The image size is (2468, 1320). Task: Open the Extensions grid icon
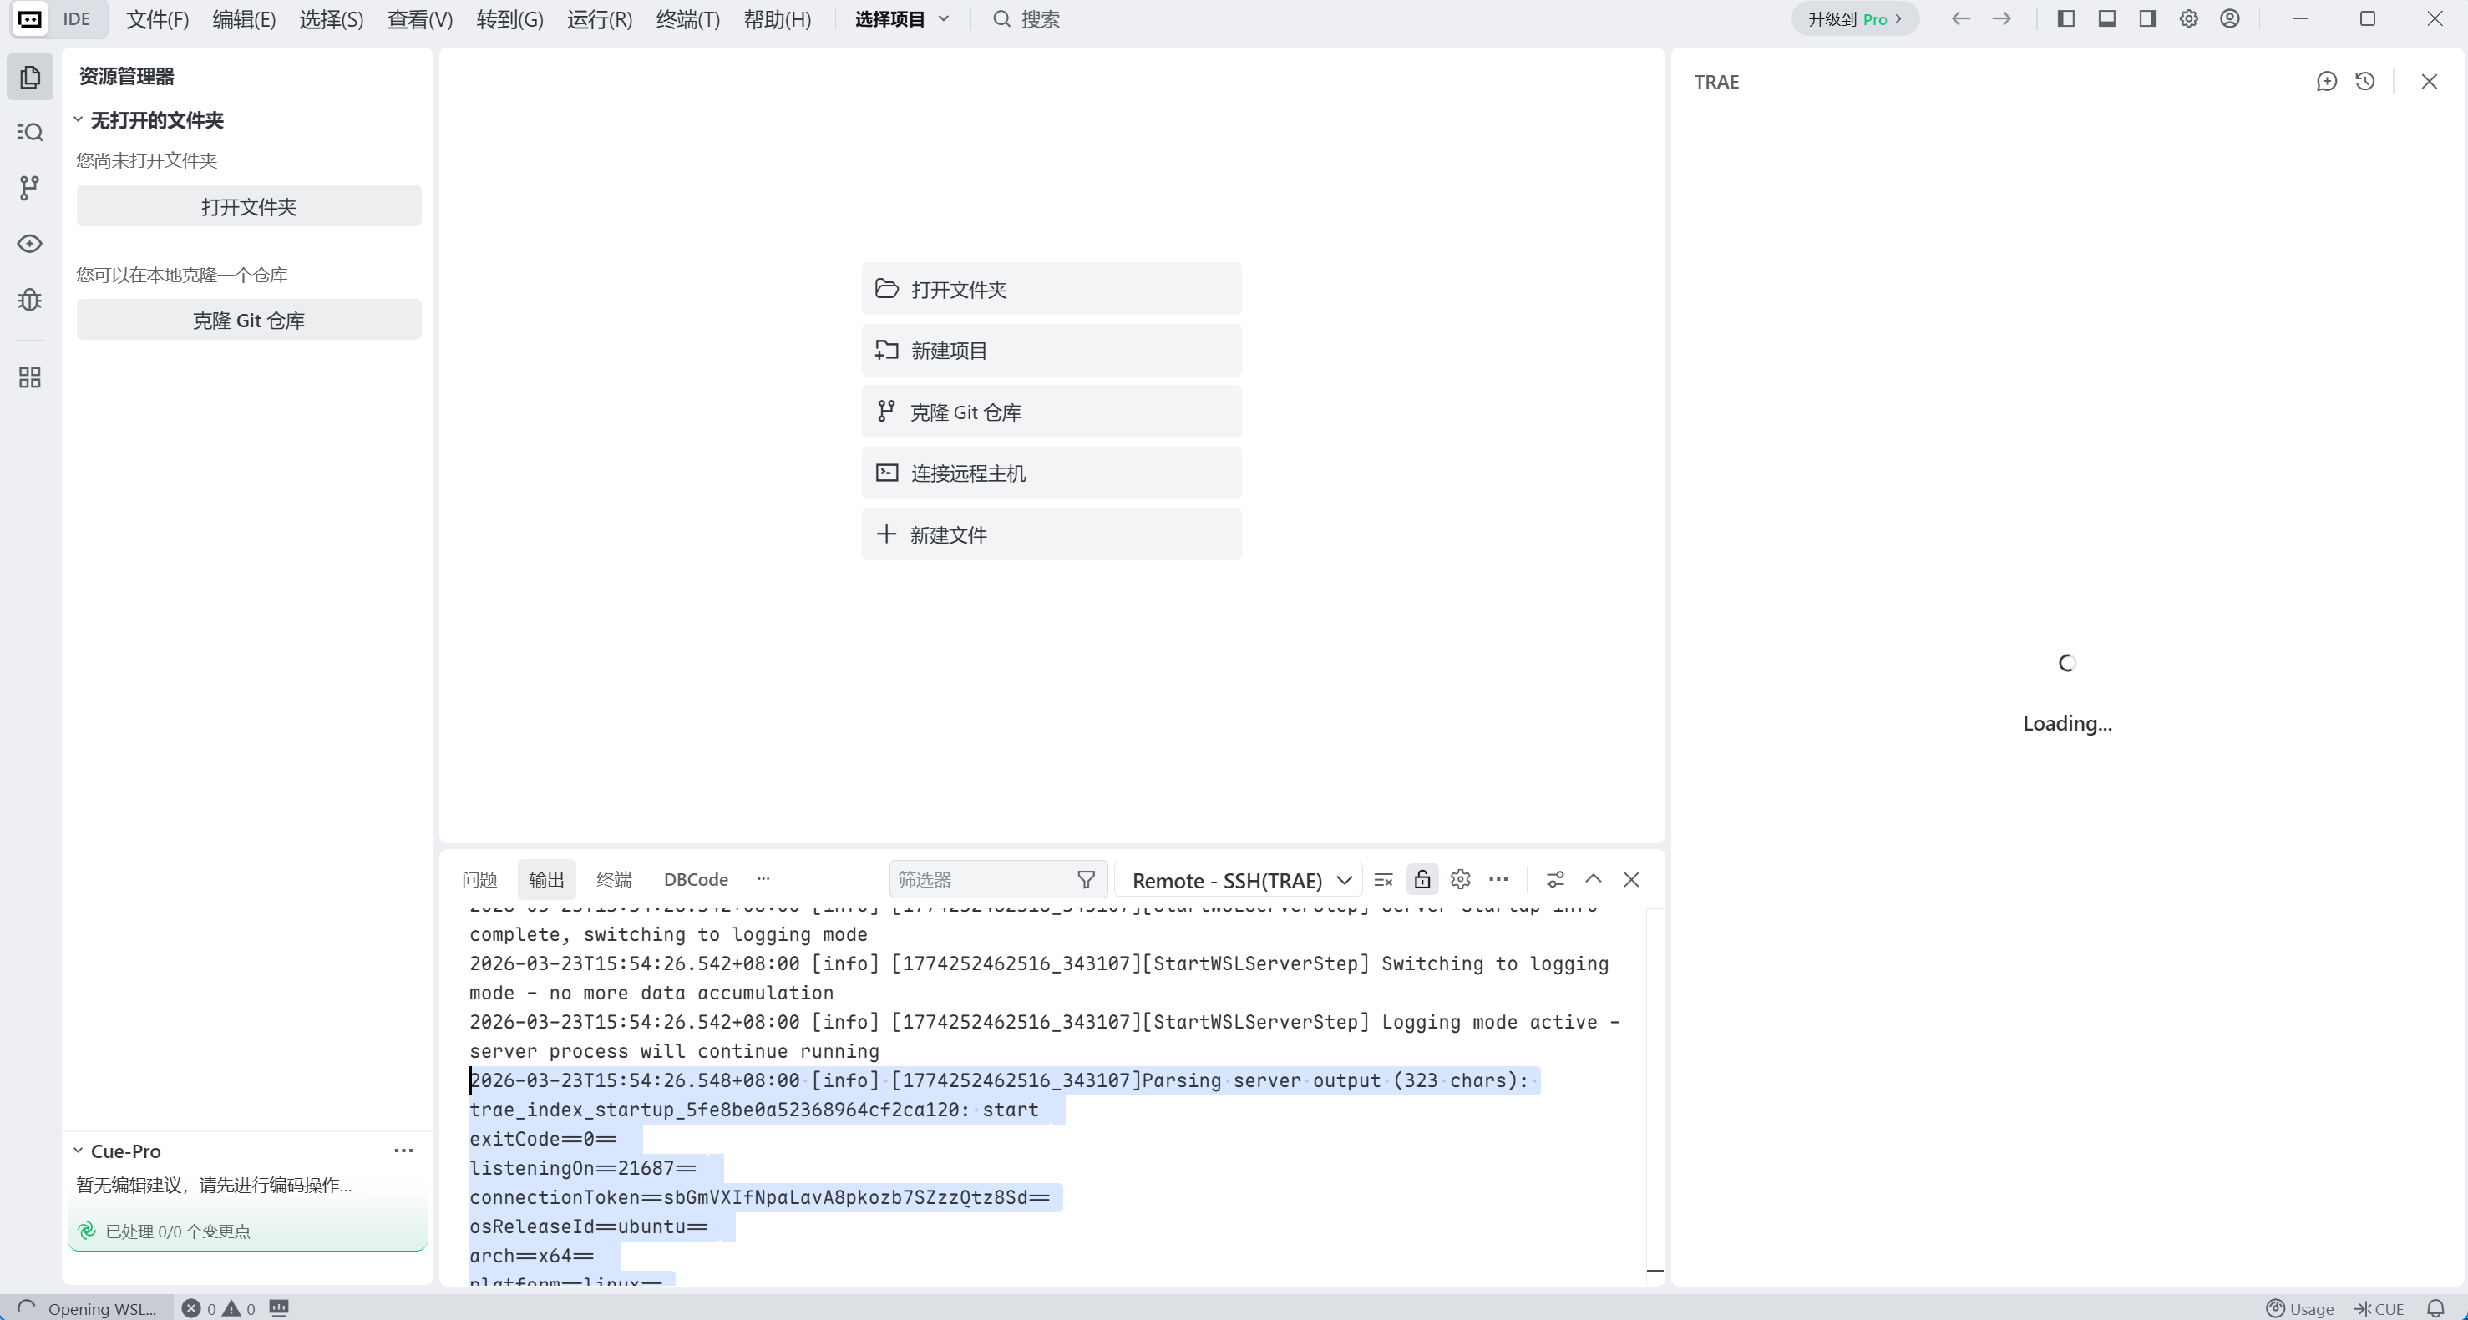coord(30,377)
